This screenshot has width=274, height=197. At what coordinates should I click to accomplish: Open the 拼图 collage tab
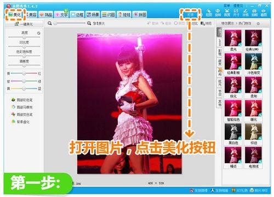[140, 15]
